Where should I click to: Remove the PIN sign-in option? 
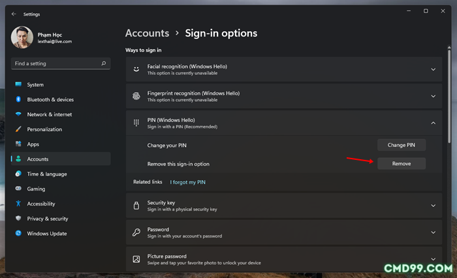click(402, 164)
